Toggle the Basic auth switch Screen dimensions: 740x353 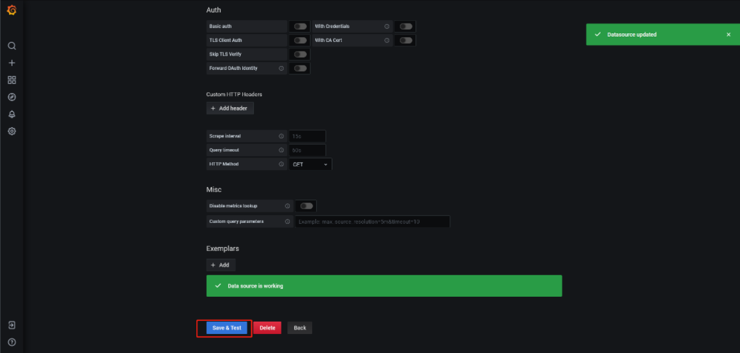click(x=300, y=26)
